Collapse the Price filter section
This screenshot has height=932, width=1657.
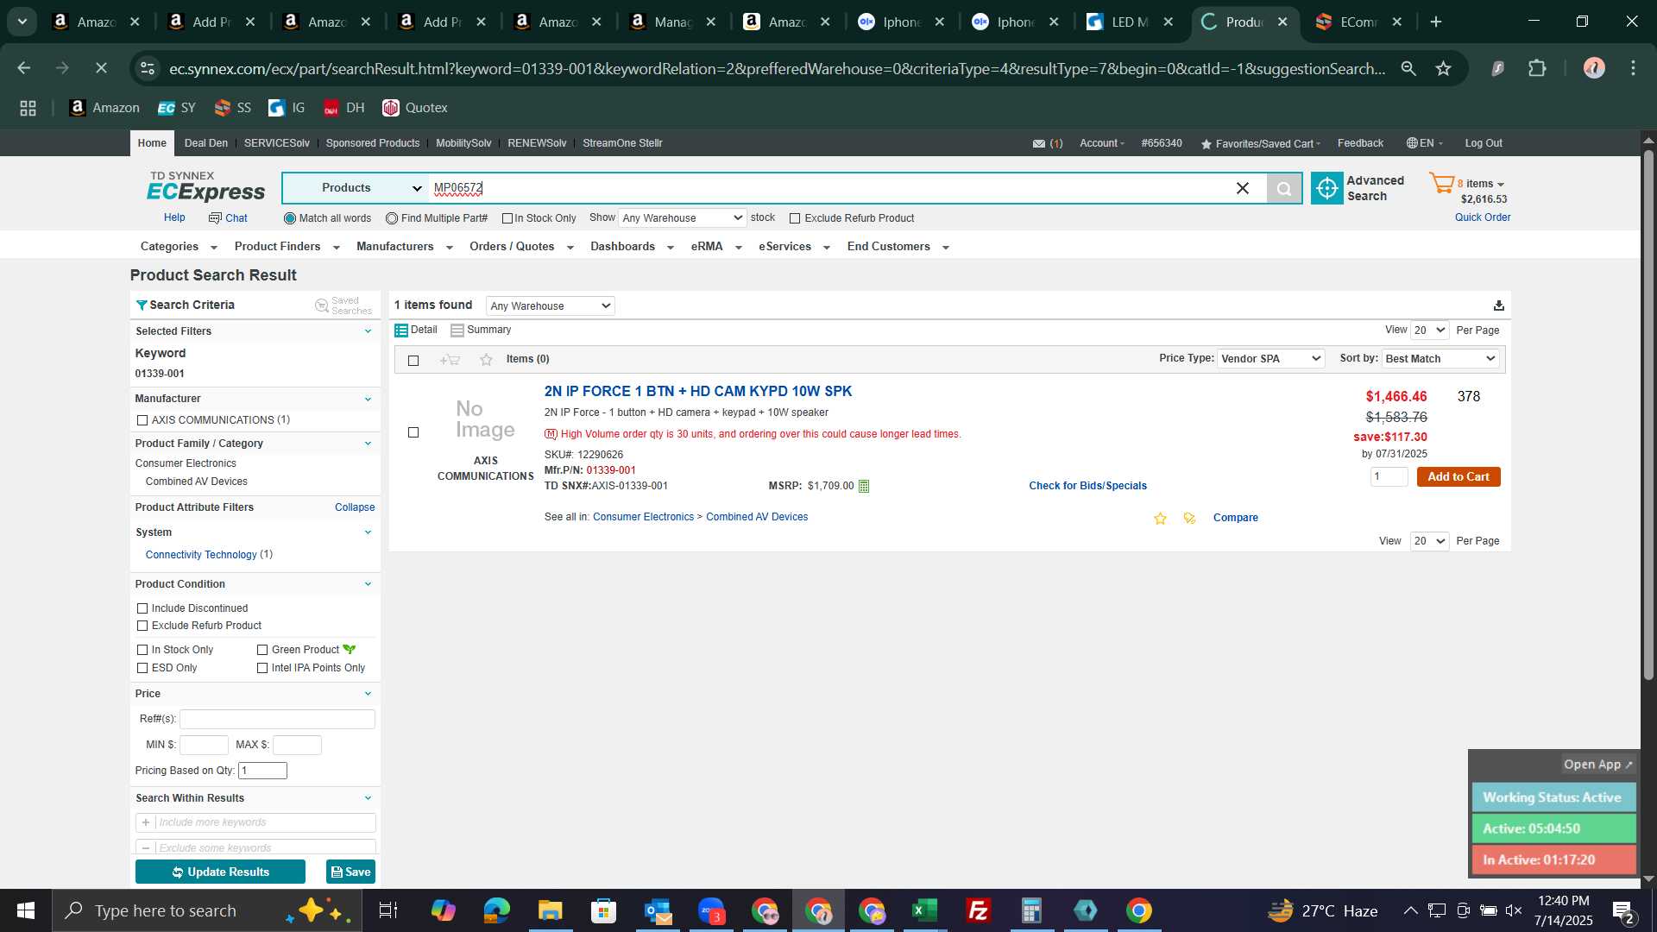[x=368, y=694]
